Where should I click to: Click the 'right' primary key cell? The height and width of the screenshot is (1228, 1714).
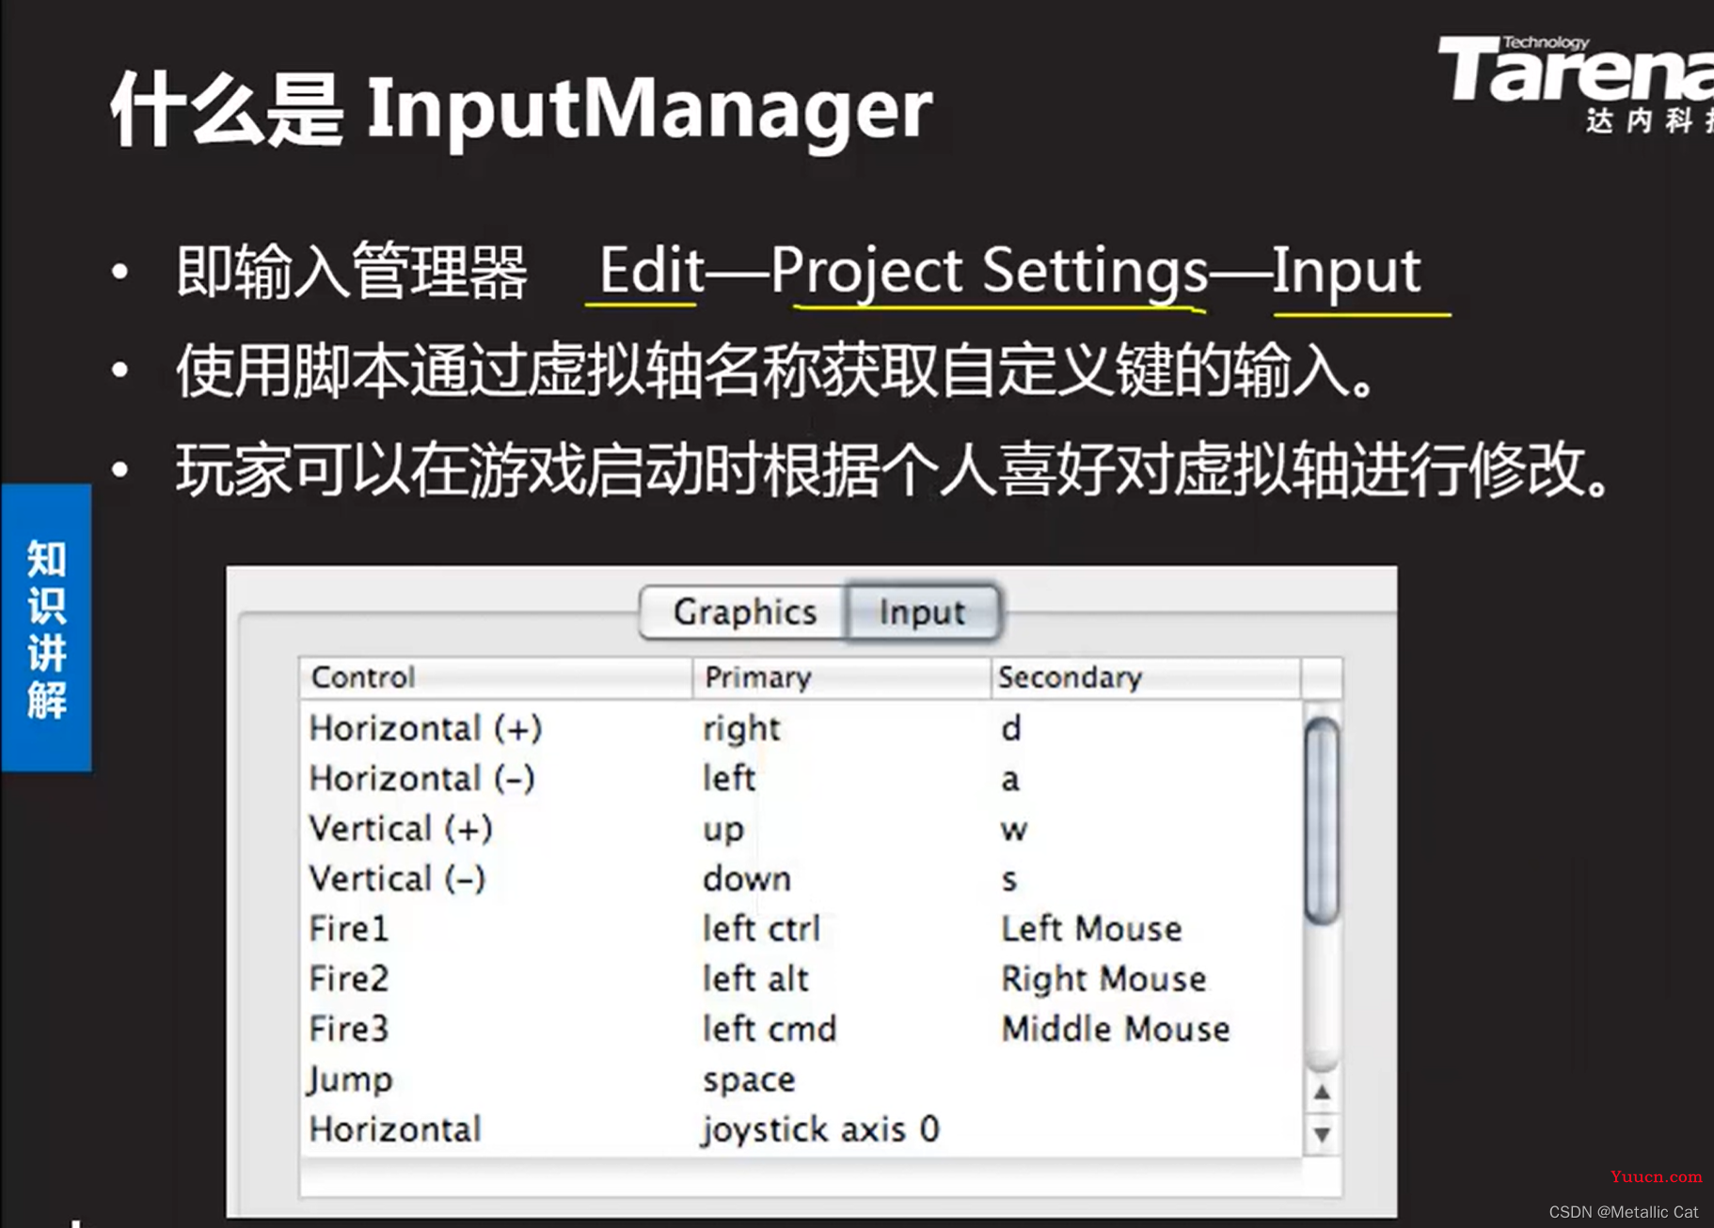pos(741,729)
